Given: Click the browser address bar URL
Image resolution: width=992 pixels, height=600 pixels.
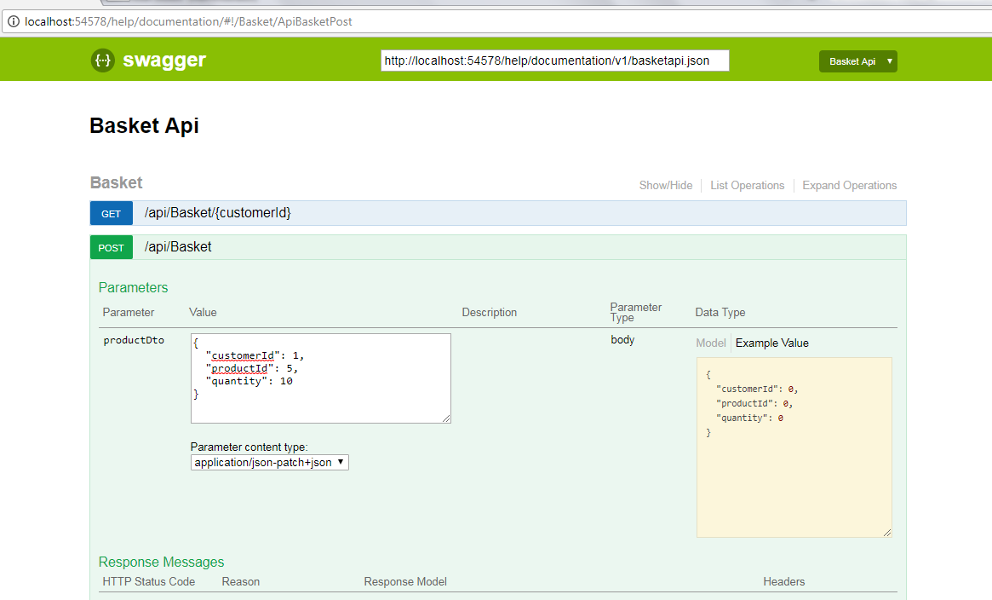Looking at the screenshot, I should point(188,21).
